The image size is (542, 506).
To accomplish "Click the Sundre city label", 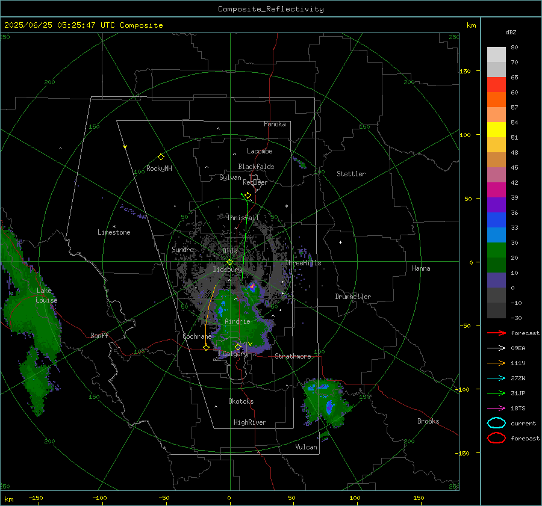I will click(x=182, y=249).
